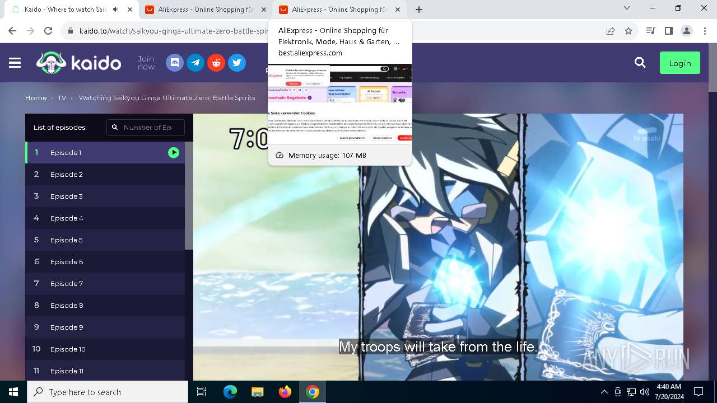Open the Reddit social link
This screenshot has width=717, height=403.
(x=216, y=63)
